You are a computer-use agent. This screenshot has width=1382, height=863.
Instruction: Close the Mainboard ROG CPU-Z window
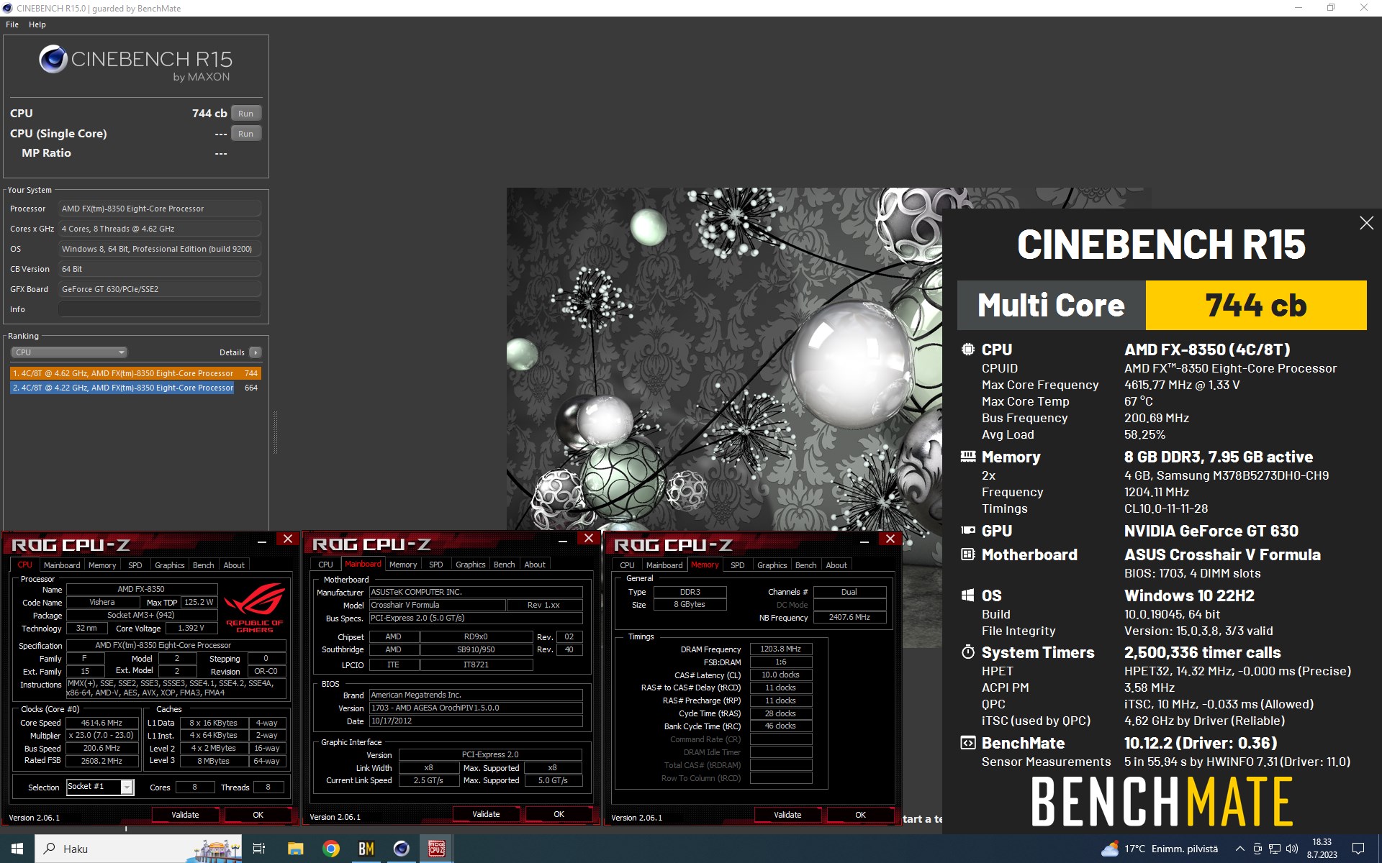coord(589,539)
